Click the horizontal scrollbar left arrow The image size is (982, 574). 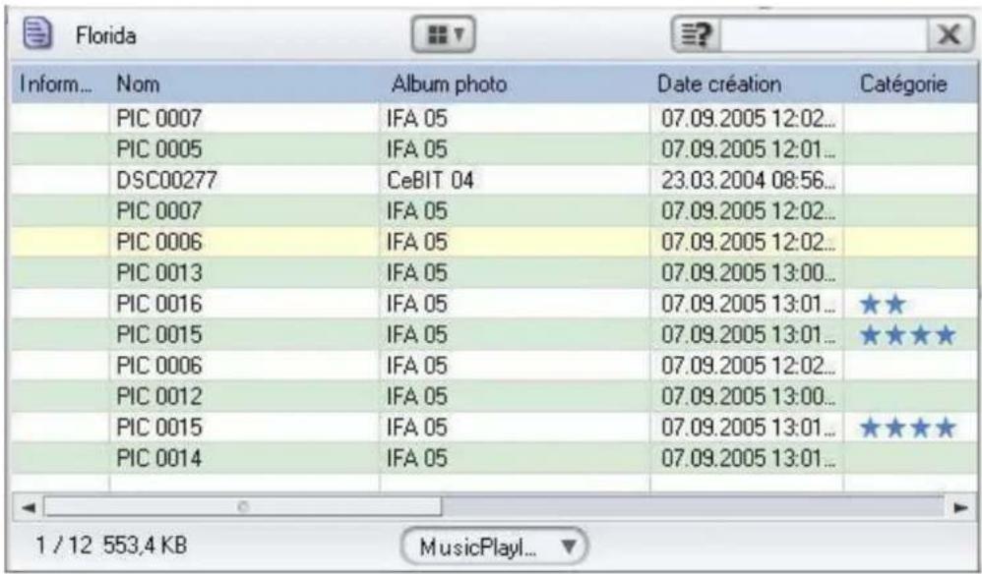[x=28, y=507]
